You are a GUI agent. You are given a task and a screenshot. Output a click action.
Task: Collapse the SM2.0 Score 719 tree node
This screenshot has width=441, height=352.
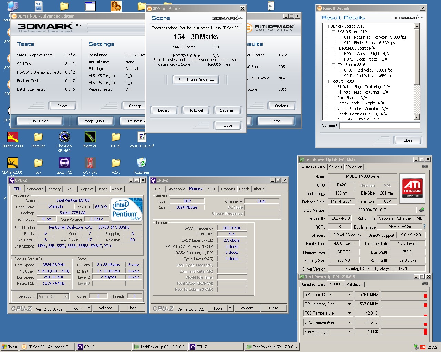coord(334,32)
